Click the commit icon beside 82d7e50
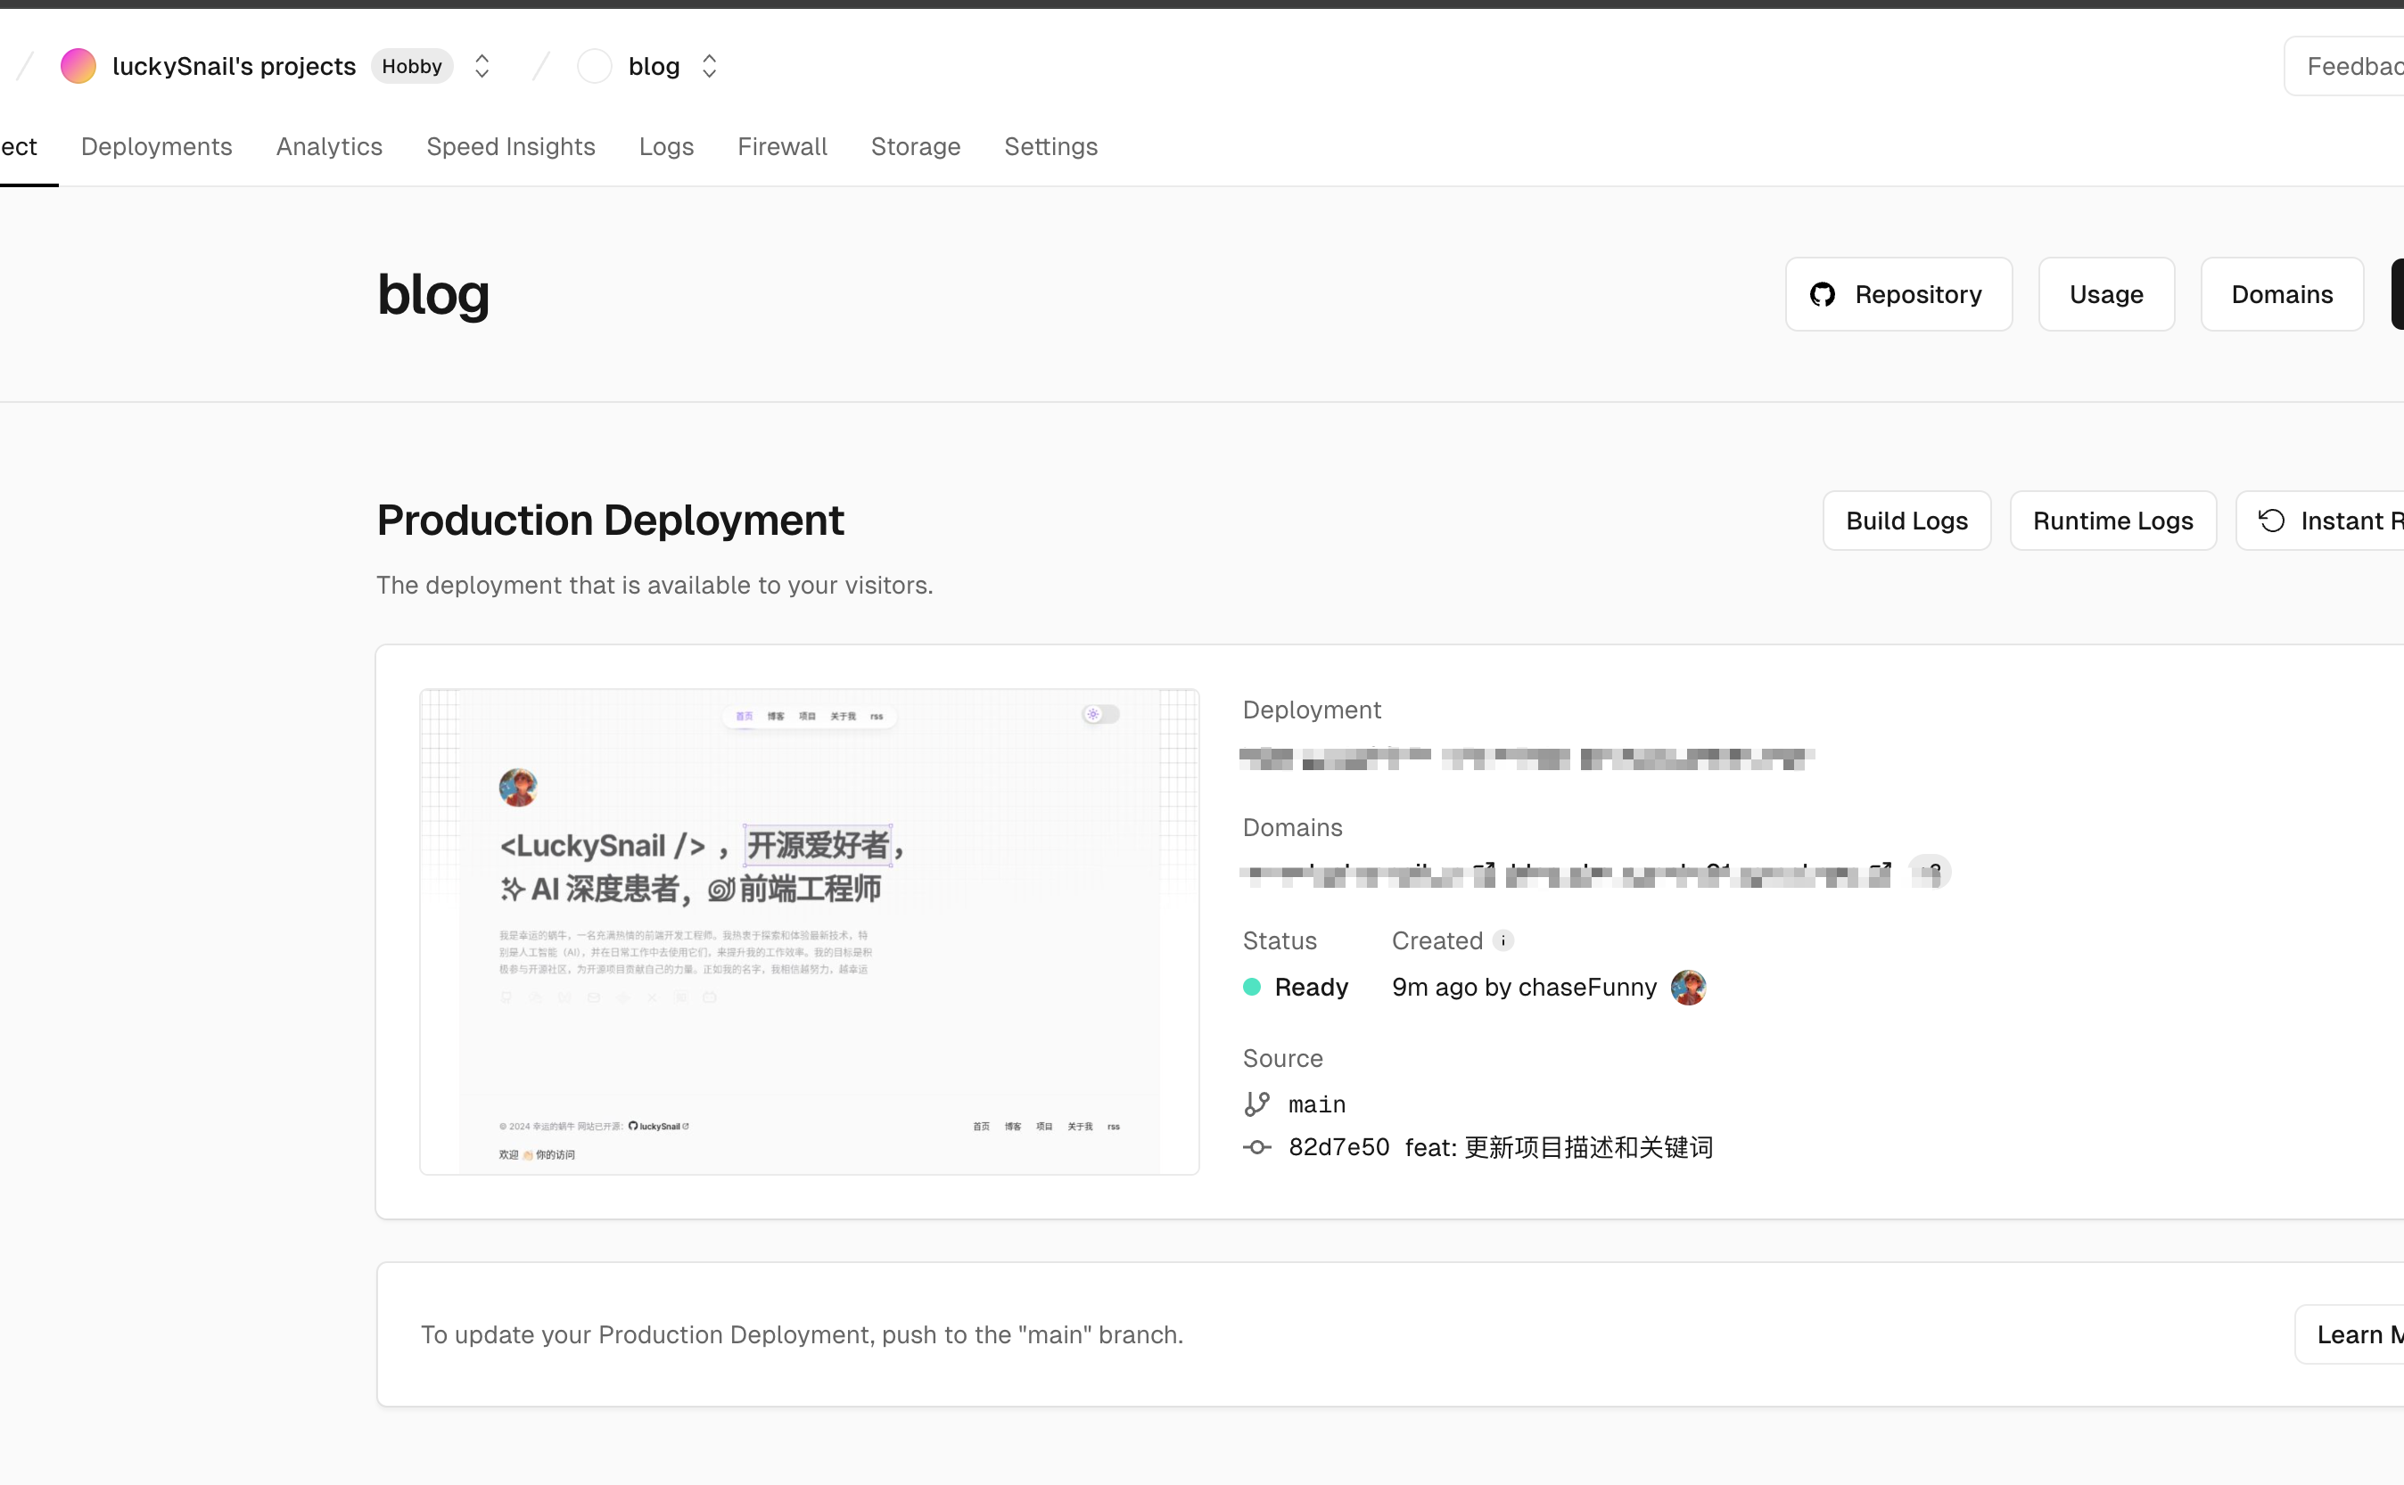 pos(1256,1147)
